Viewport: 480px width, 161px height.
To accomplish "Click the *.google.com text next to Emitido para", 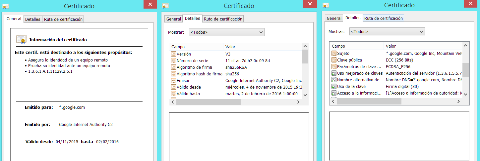I will coord(72,107).
